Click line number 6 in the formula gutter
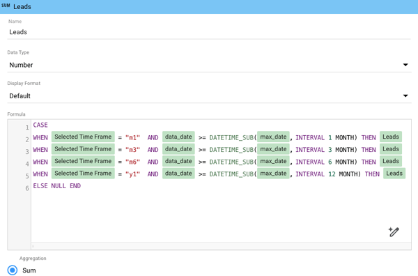The height and width of the screenshot is (276, 418). [x=27, y=188]
